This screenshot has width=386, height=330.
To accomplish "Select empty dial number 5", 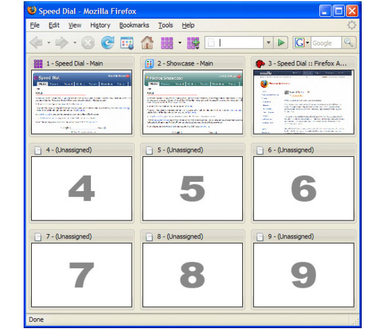I will [x=192, y=189].
